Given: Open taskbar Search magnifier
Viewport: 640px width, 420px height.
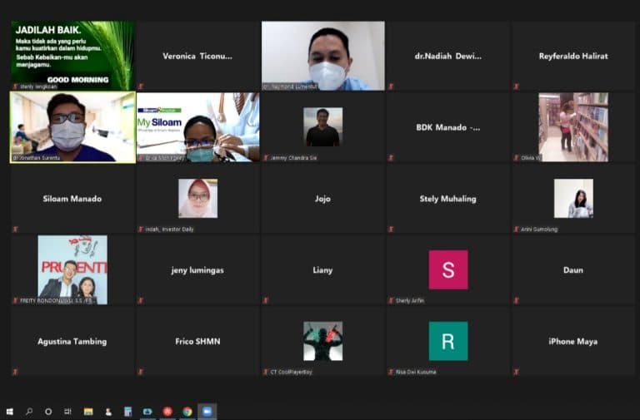Looking at the screenshot, I should (29, 412).
